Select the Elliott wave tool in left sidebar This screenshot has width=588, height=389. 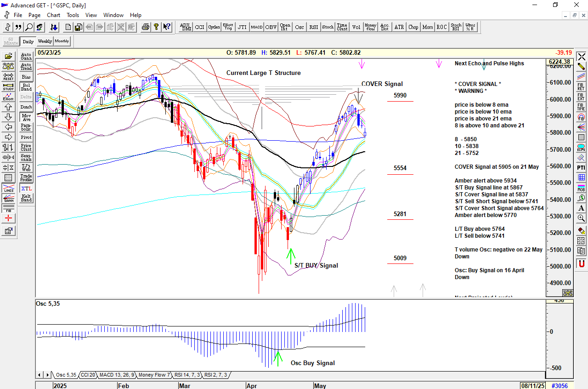tap(8, 97)
